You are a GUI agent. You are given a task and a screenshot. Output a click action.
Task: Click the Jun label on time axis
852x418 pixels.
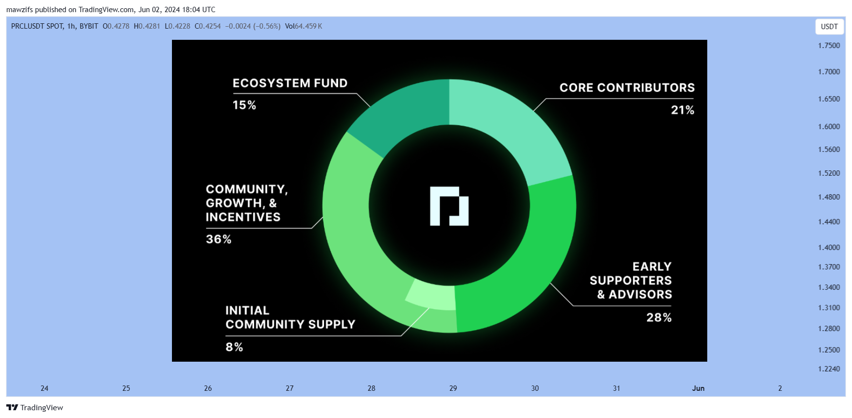[698, 388]
